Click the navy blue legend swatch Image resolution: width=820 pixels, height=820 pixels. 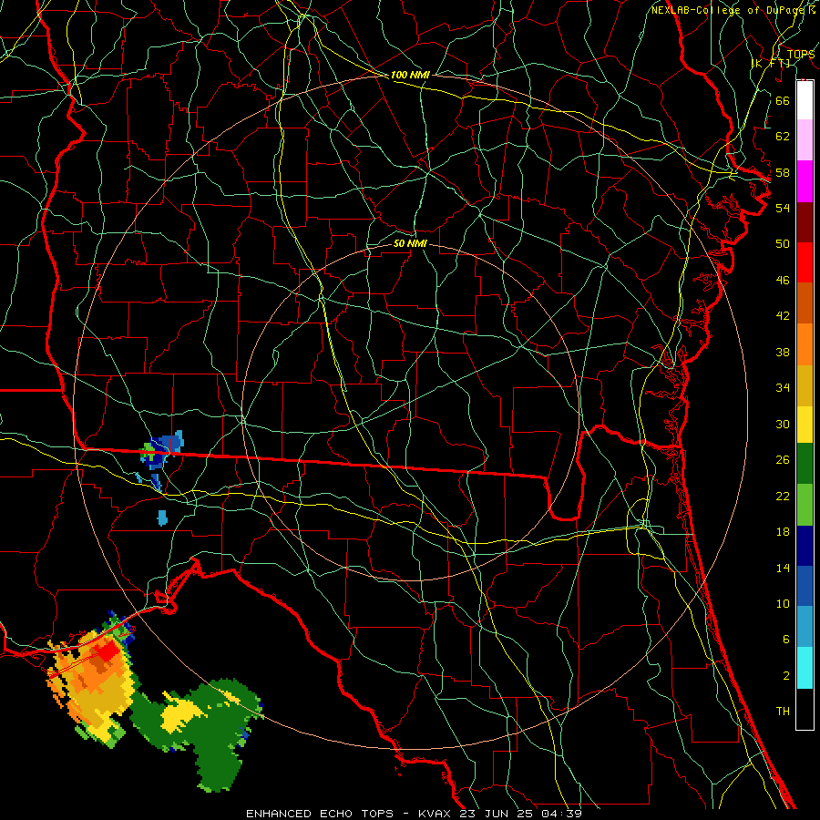(x=805, y=546)
